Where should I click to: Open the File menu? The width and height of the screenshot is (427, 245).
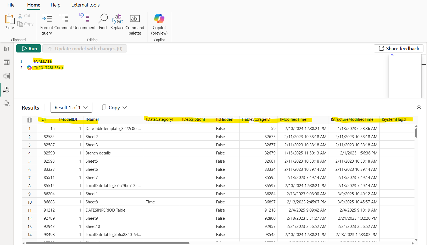(11, 5)
